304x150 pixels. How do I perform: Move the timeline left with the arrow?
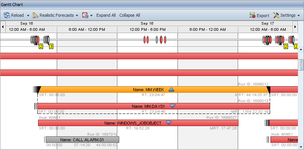(3, 27)
